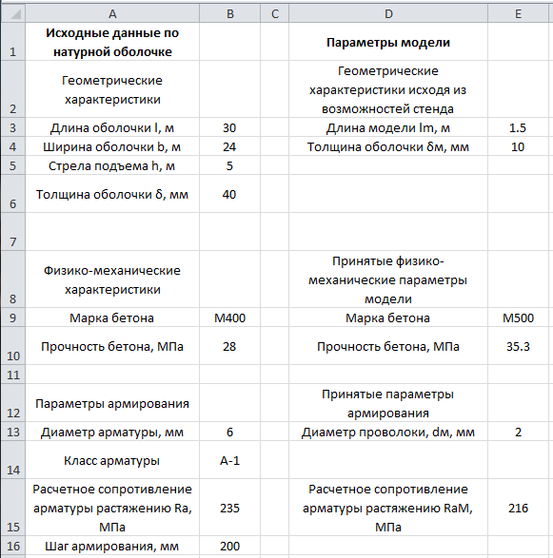The height and width of the screenshot is (558, 553).
Task: Select 'Диаметр проволоки, dм, мм' cell
Action: [388, 432]
